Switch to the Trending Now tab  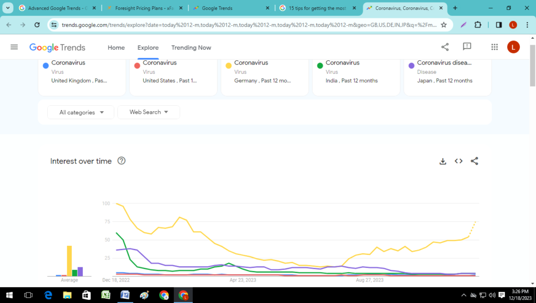click(191, 48)
